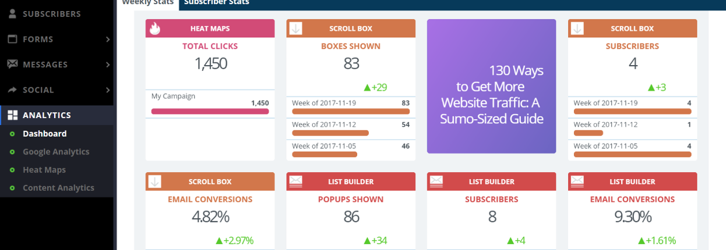Open the Dashboard analytics page

pyautogui.click(x=44, y=134)
